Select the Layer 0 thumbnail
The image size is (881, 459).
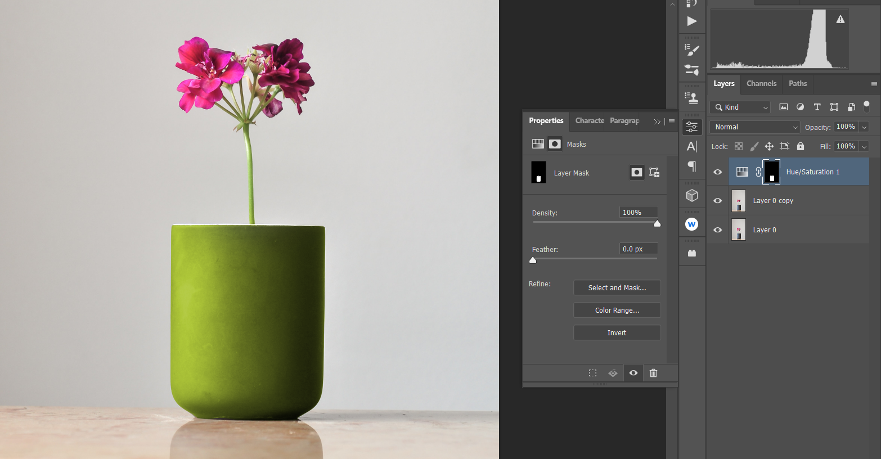click(739, 229)
